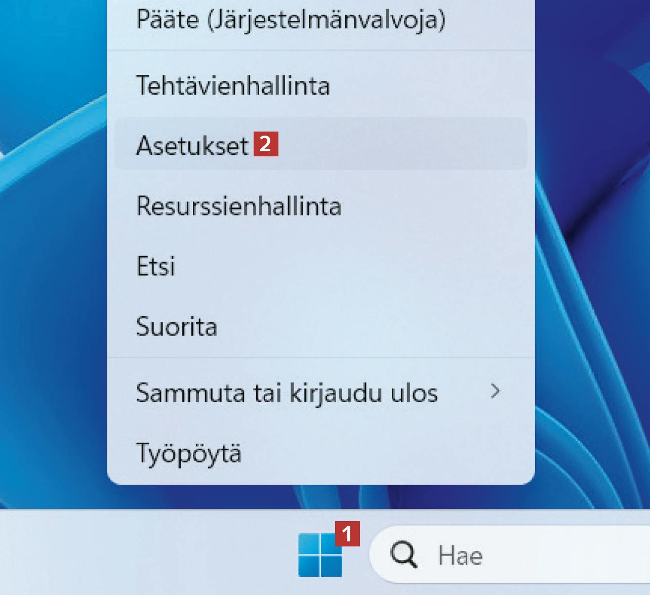Open Pääte (Järjestelmänvalvoja) from the menu

(291, 20)
